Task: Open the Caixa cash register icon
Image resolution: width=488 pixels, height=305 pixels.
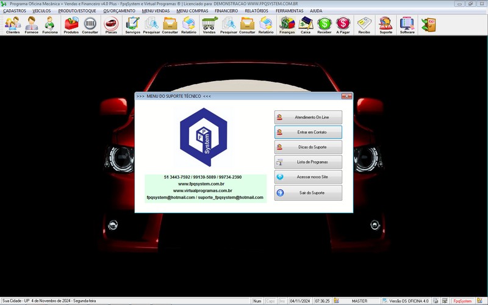Action: tap(306, 25)
